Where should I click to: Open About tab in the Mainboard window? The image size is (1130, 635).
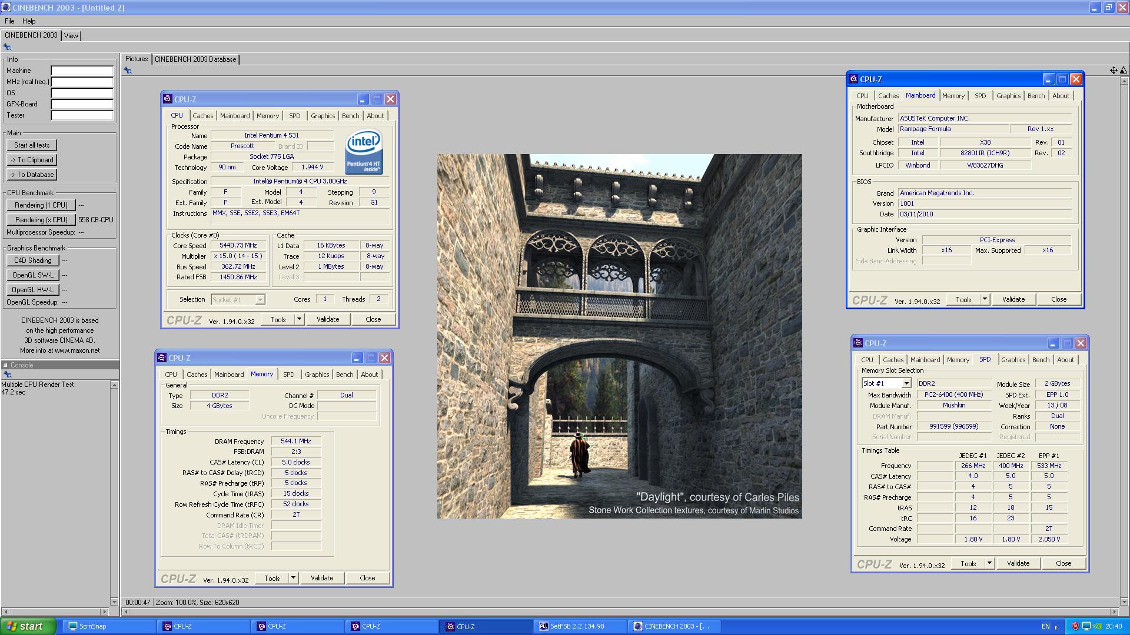coord(1061,96)
